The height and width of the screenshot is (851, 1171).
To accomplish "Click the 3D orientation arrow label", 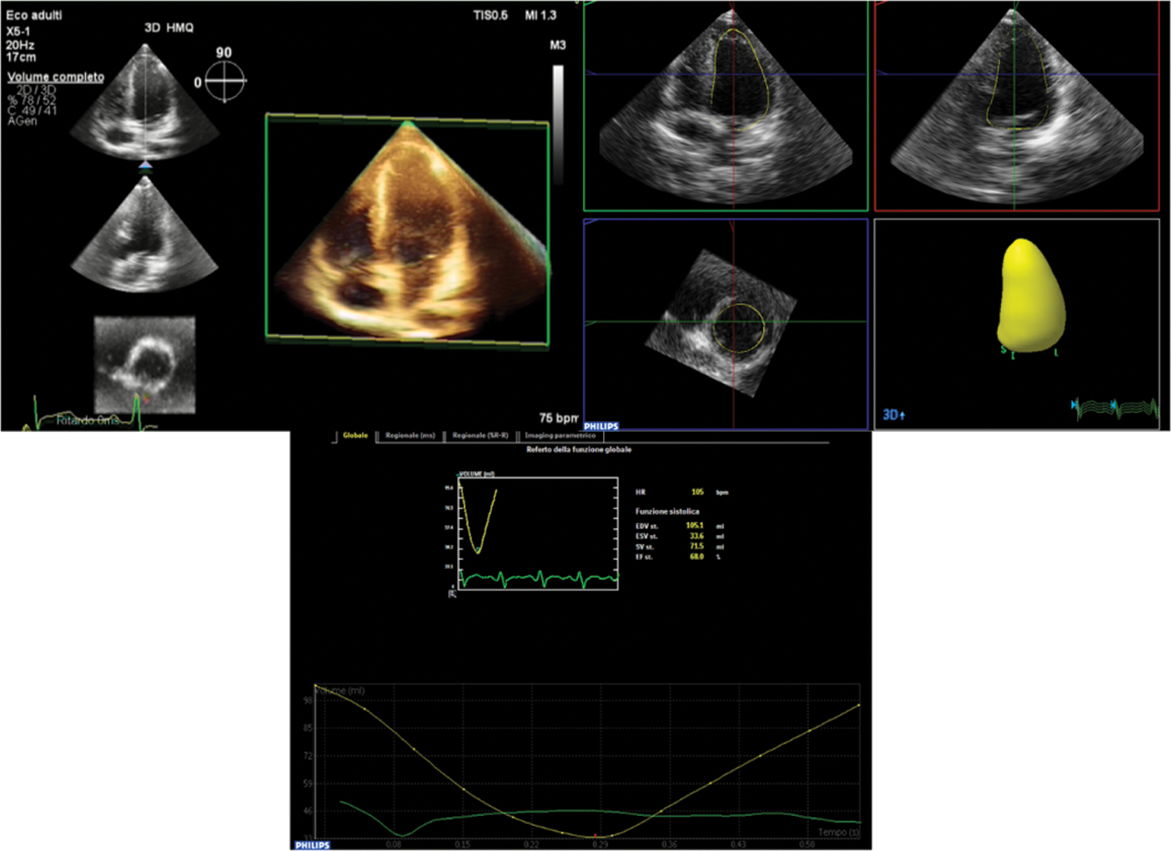I will pyautogui.click(x=893, y=416).
